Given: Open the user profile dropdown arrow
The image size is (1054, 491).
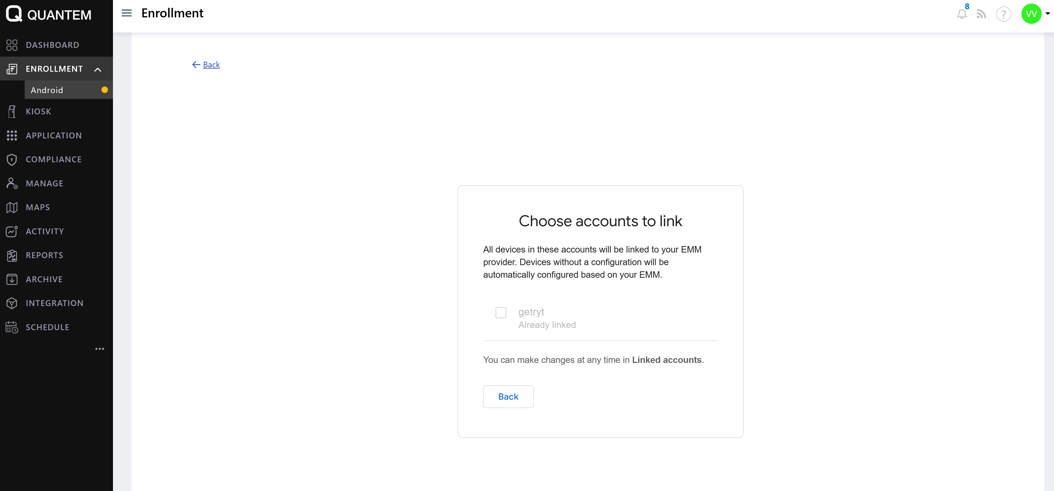Looking at the screenshot, I should click(x=1048, y=13).
